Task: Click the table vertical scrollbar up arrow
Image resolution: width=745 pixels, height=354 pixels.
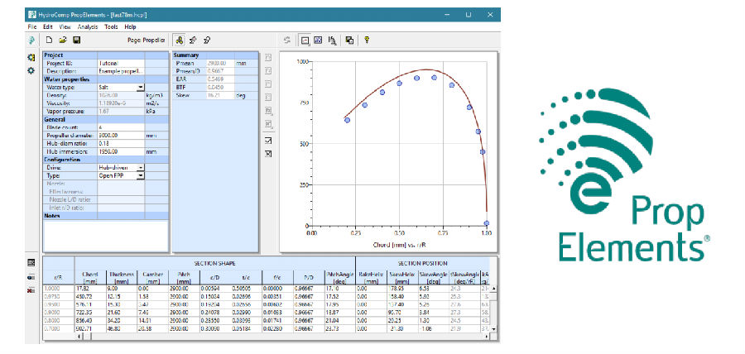Action: point(493,289)
